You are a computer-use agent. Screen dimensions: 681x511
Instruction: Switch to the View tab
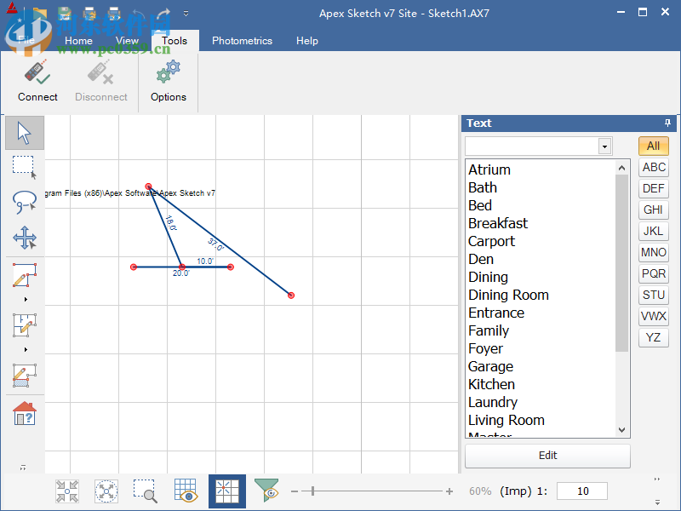127,41
